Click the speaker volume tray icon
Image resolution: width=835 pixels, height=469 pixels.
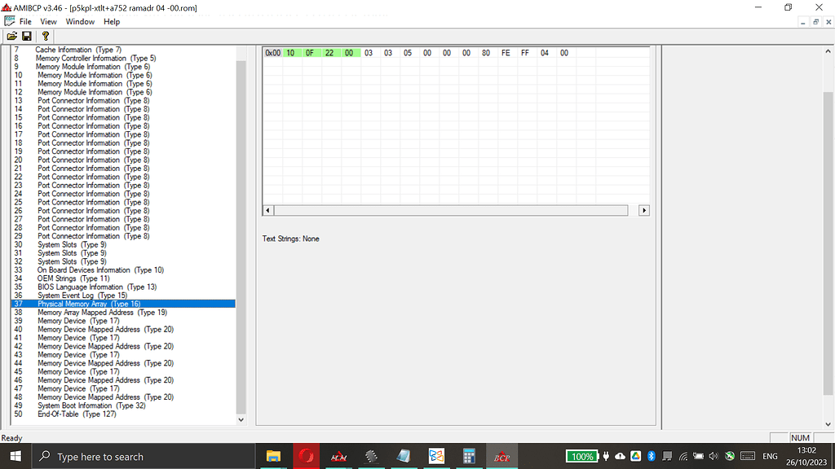714,457
